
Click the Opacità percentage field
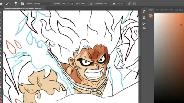pos(64,4)
